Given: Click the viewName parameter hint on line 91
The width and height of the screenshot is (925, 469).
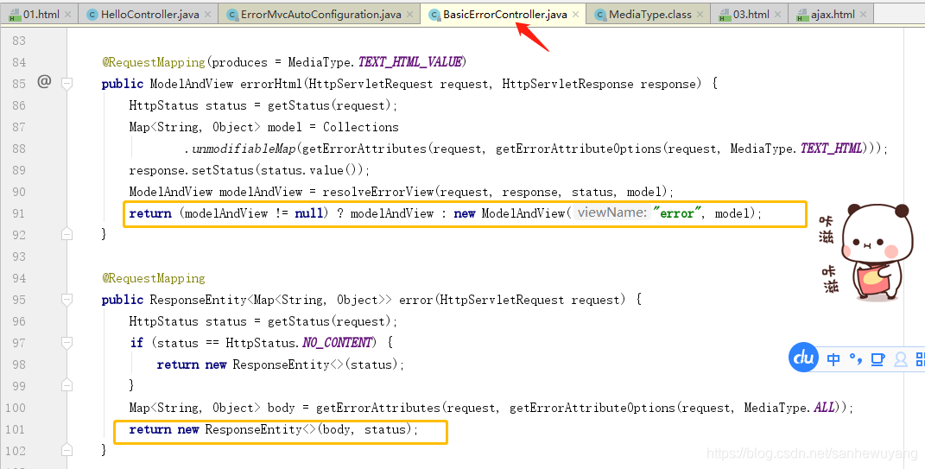Looking at the screenshot, I should click(x=611, y=213).
